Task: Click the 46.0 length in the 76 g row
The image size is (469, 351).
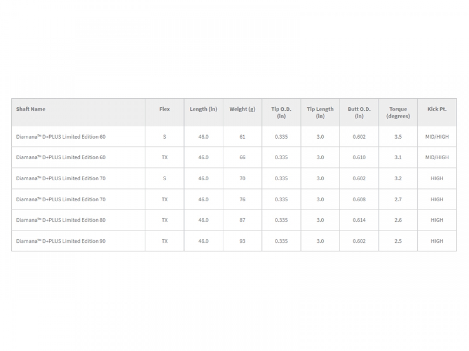Action: [204, 199]
